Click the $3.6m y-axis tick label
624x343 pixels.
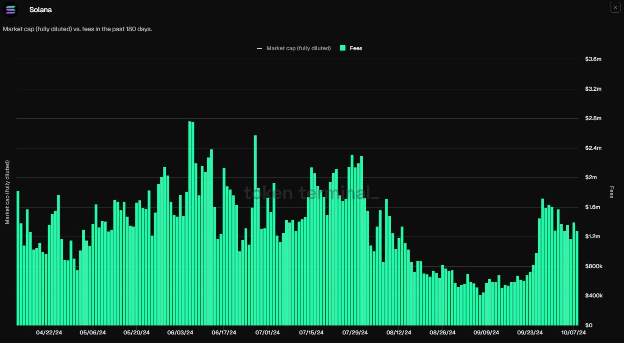(593, 59)
